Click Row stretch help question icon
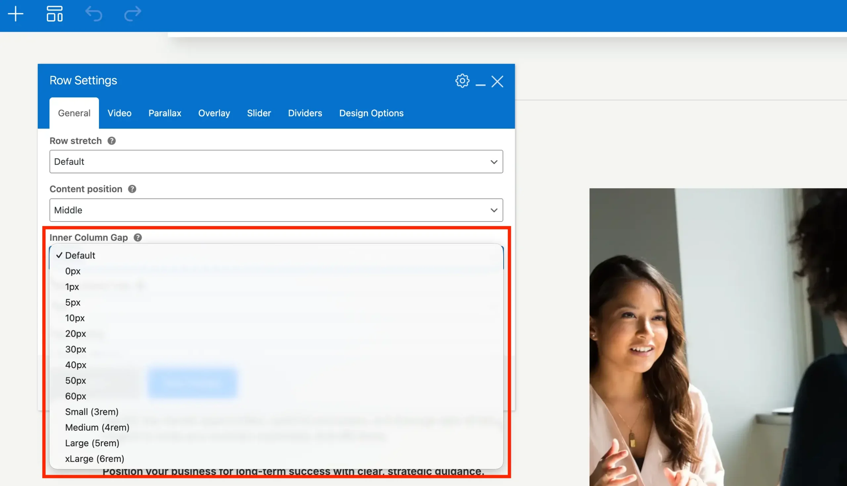 click(111, 141)
